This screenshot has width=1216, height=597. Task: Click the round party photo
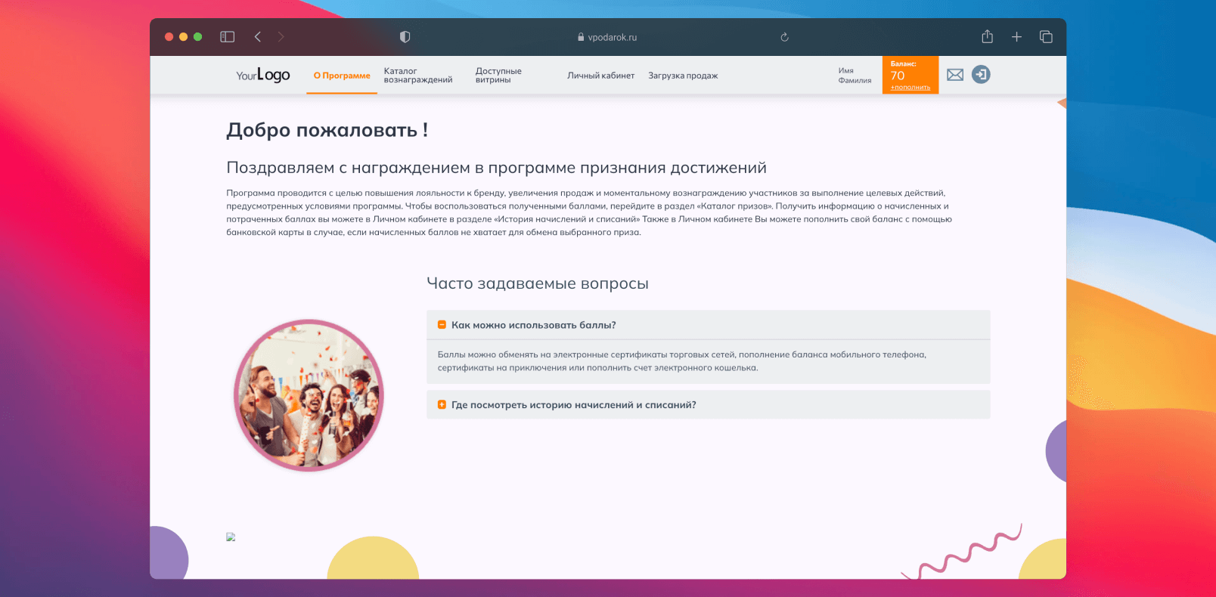tap(309, 395)
